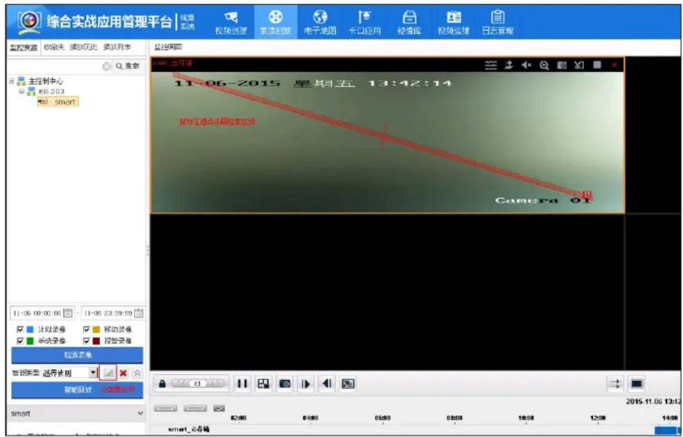Click the 06:00 mark on timeline
683x437 pixels.
382,418
